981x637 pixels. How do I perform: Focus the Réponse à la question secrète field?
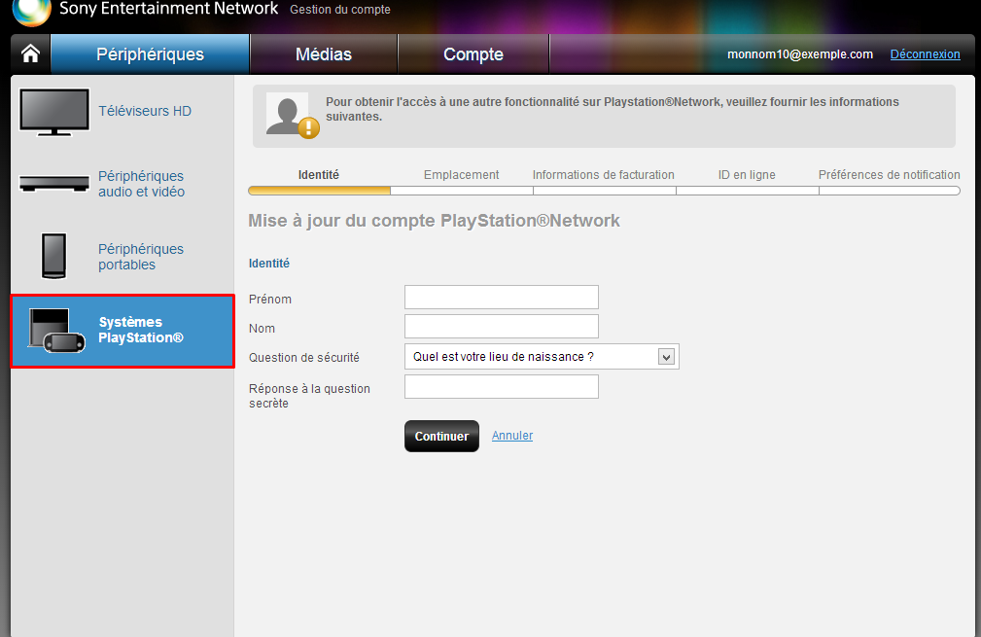point(502,387)
